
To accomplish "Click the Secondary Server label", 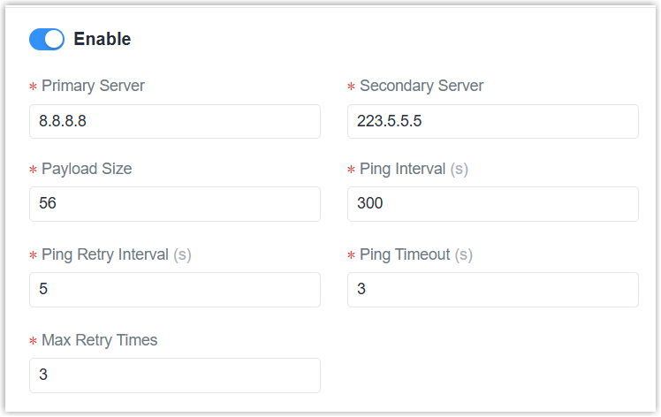I will click(422, 86).
